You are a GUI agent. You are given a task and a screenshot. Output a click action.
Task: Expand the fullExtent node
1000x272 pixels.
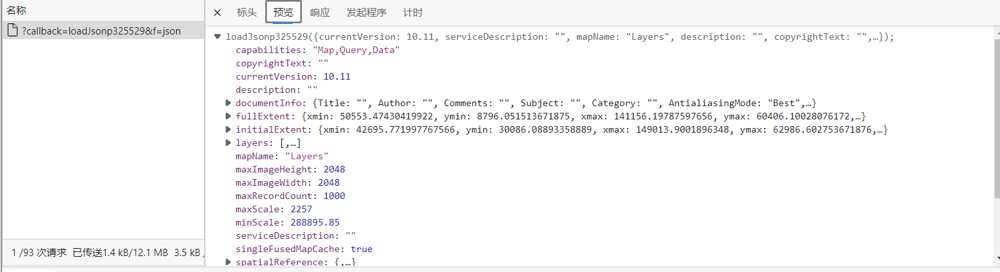(x=228, y=116)
